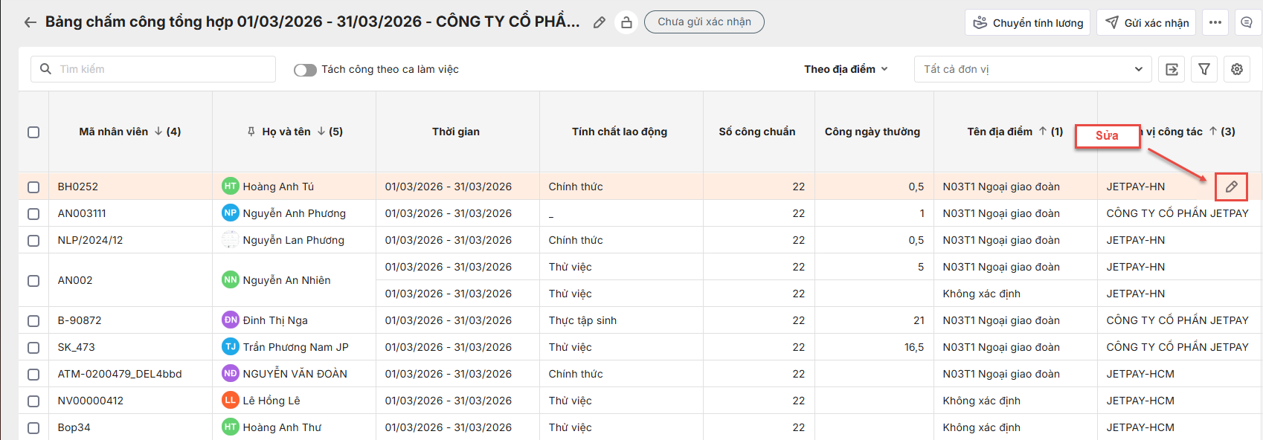Open the filter funnel icon
Viewport: 1263px width, 440px height.
point(1204,69)
